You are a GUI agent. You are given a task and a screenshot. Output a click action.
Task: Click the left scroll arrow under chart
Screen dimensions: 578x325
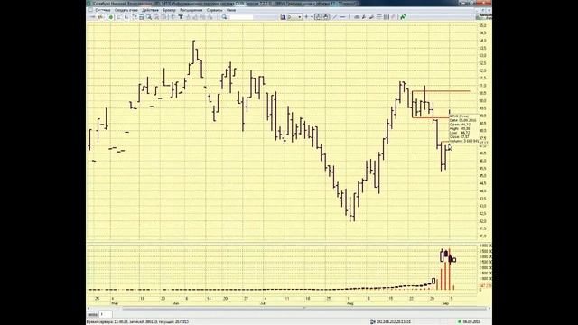(x=89, y=308)
